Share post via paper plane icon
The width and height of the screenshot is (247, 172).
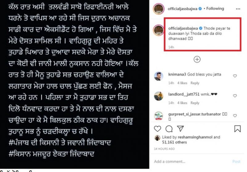180,128
